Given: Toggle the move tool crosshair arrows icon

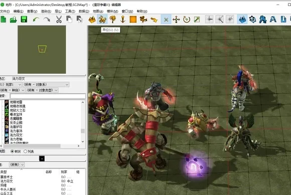Looking at the screenshot, I should point(176,19).
